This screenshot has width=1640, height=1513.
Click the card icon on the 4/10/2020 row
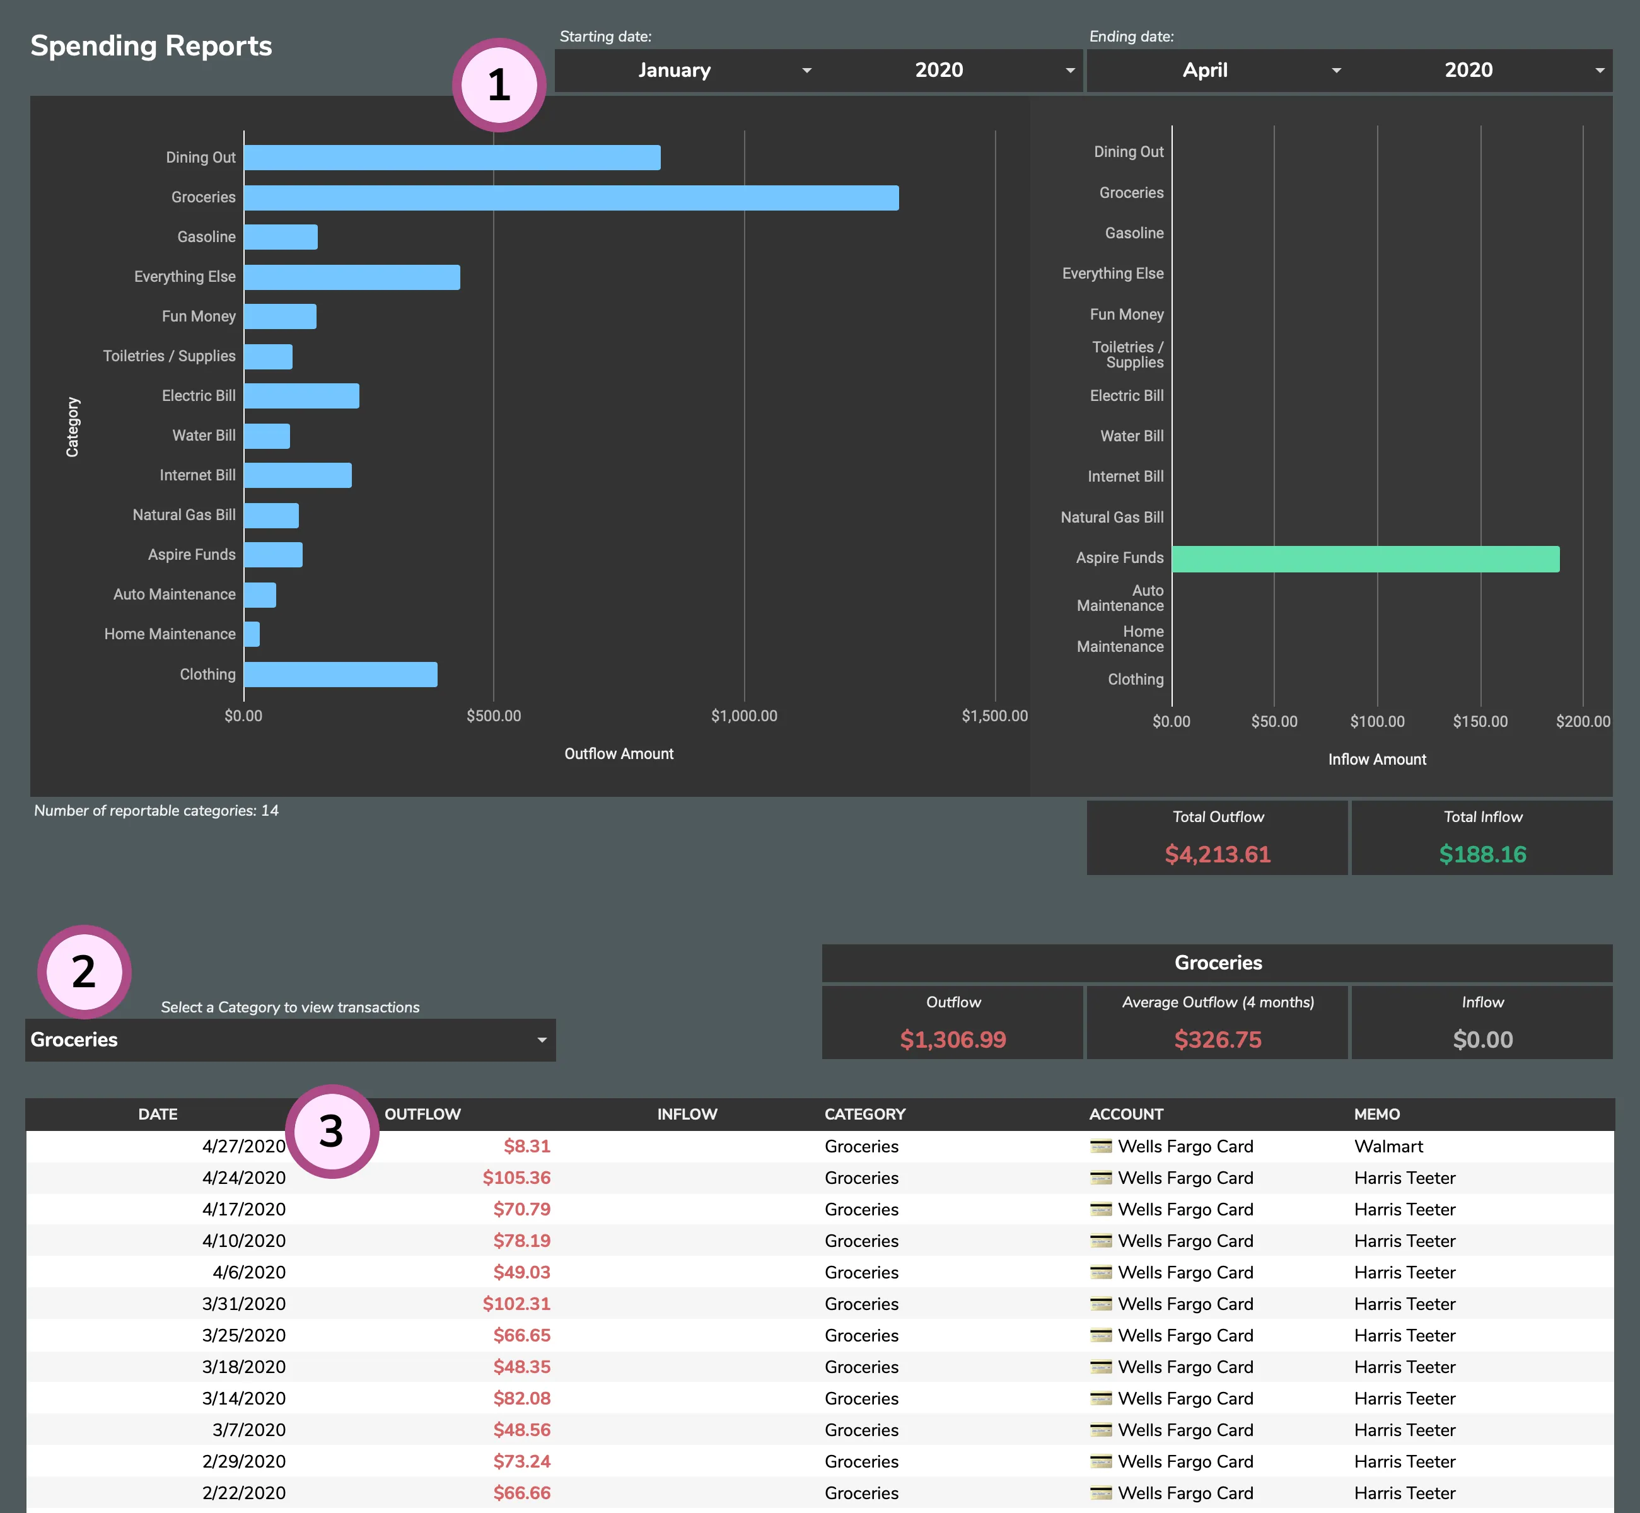1102,1241
